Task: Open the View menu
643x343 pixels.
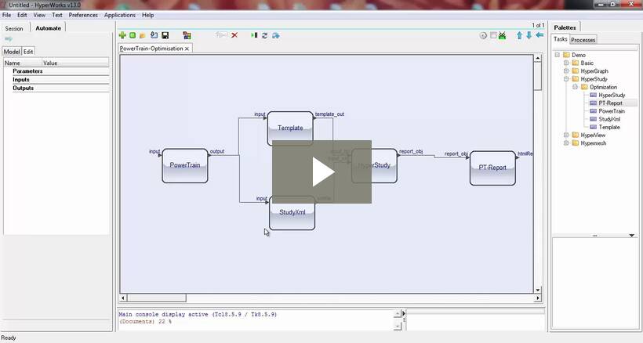Action: (x=39, y=15)
